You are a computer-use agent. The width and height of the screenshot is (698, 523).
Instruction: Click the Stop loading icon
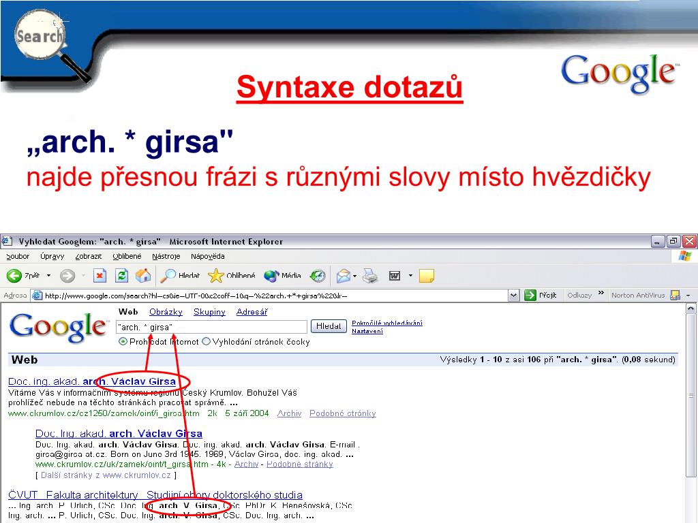(100, 276)
